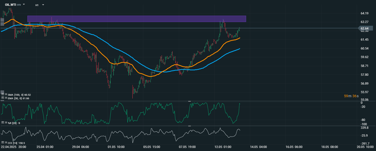Viewport: 376px width, 151px height.
Task: Click the upper gray square on left edge
Action: click(2, 20)
